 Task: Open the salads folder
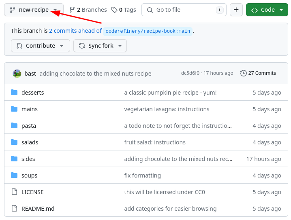click(30, 142)
